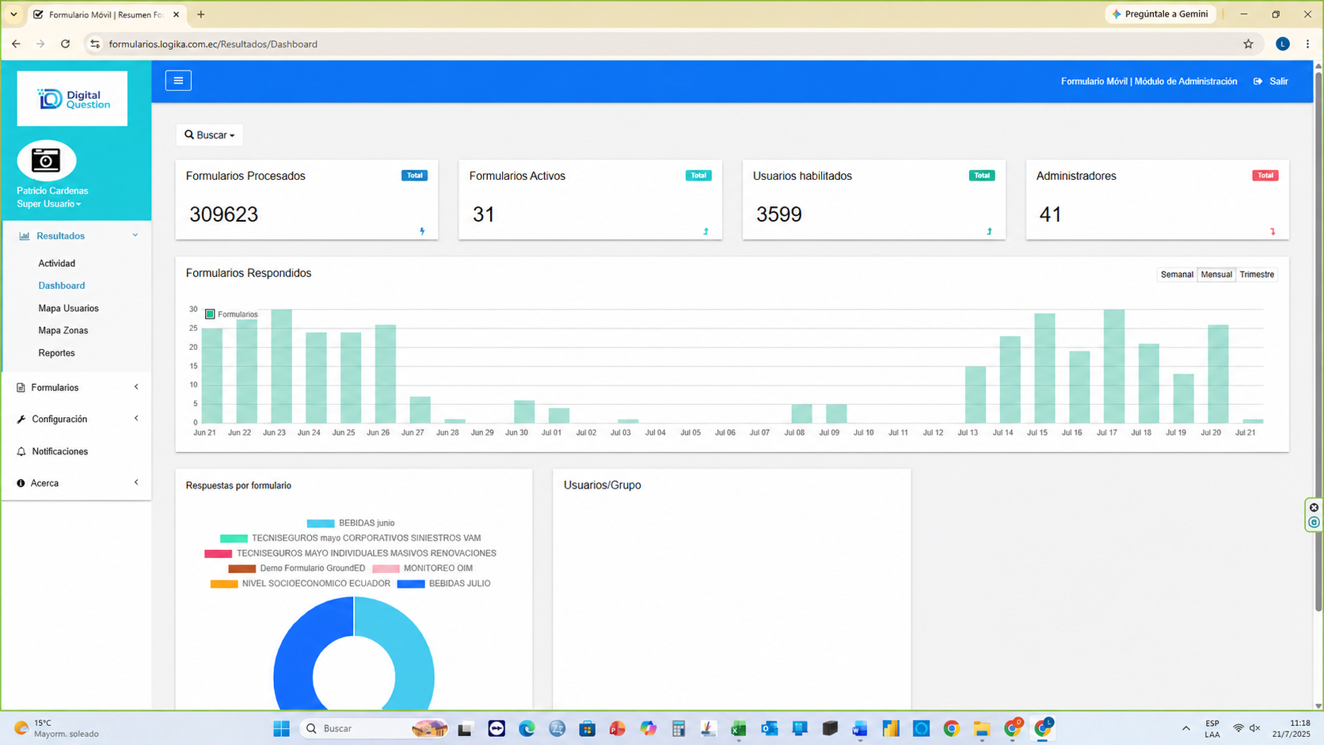Screen dimensions: 1324x745
Task: Open Mapa Usuarios in the sidebar
Action: point(69,309)
